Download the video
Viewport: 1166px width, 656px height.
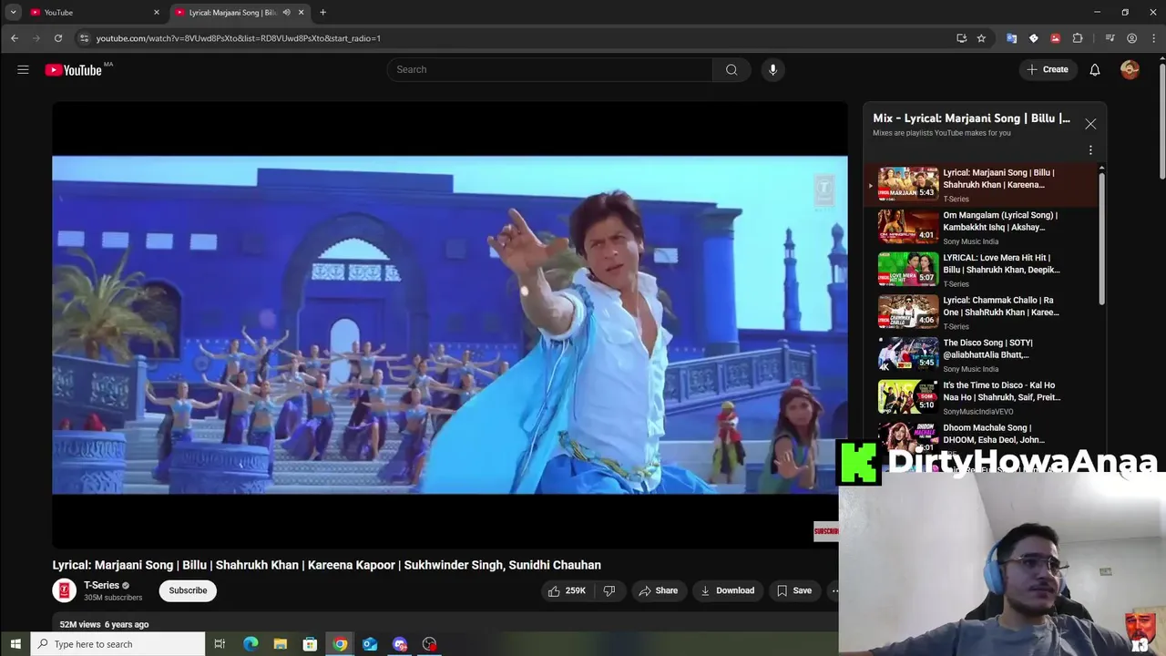(727, 590)
